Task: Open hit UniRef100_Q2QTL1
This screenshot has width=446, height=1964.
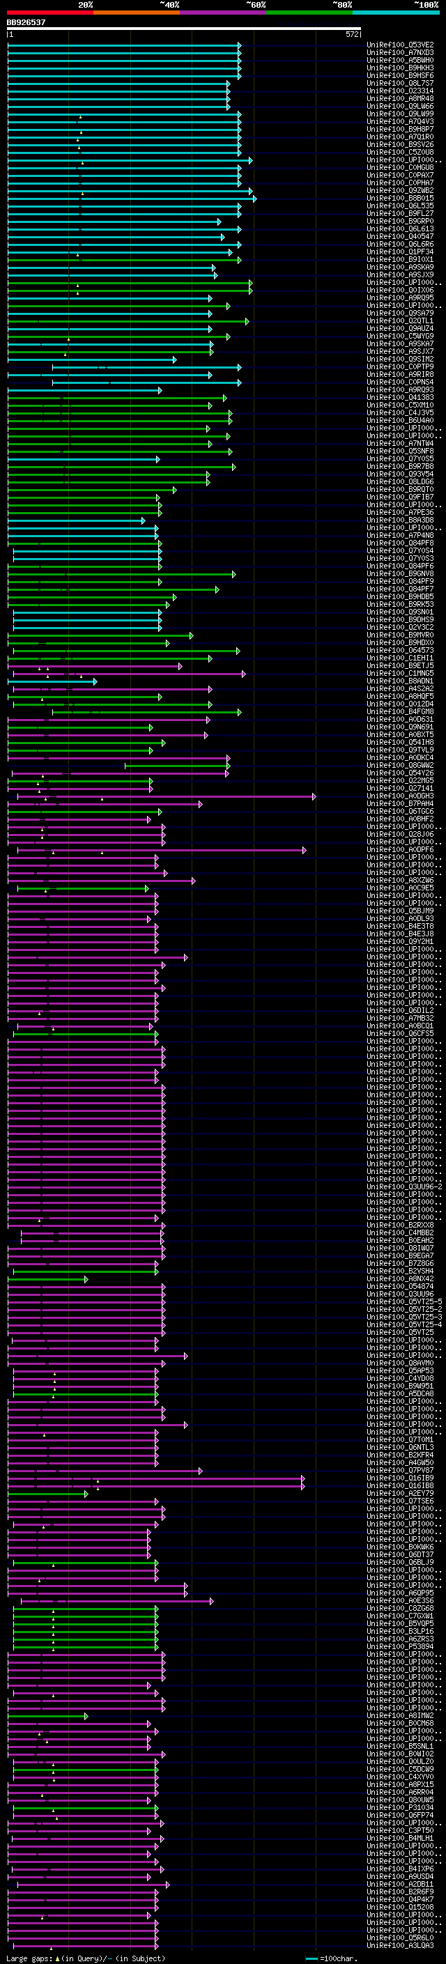Action: click(400, 321)
